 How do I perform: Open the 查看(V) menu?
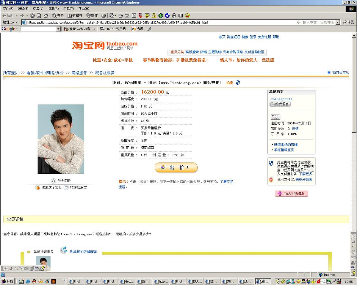tap(38, 9)
